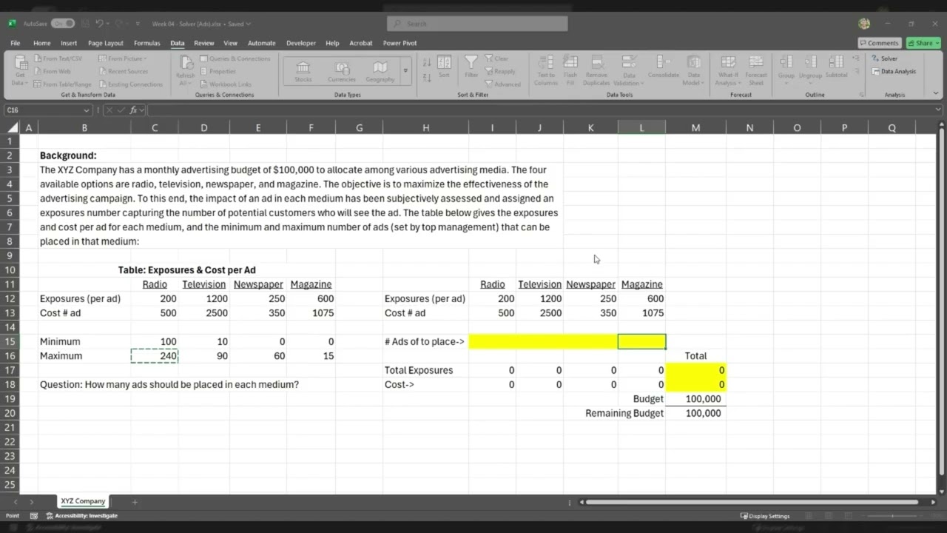Select column header L
This screenshot has width=947, height=533.
(641, 127)
